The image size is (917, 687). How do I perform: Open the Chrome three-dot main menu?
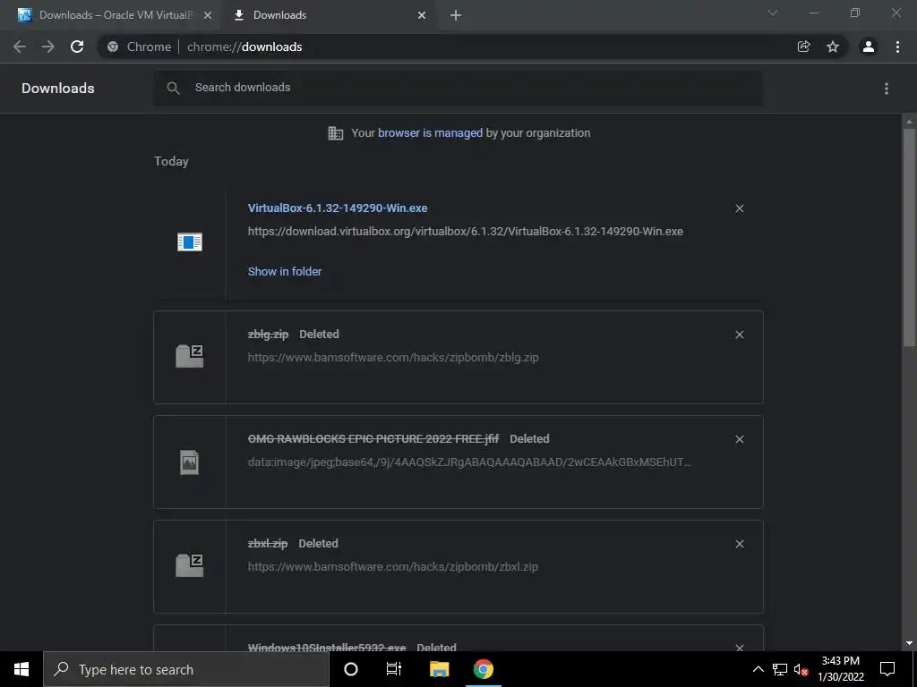click(897, 47)
